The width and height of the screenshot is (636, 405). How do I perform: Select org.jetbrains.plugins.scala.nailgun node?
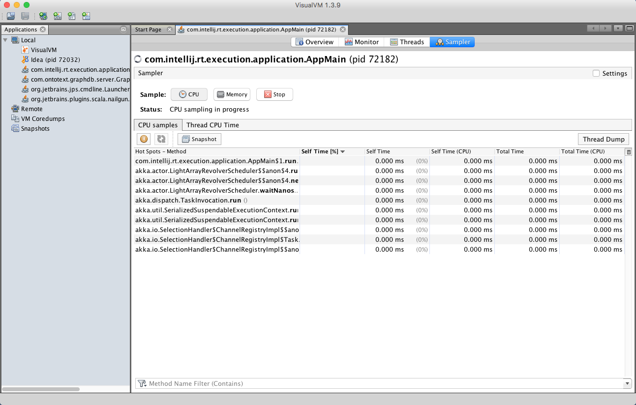click(76, 99)
